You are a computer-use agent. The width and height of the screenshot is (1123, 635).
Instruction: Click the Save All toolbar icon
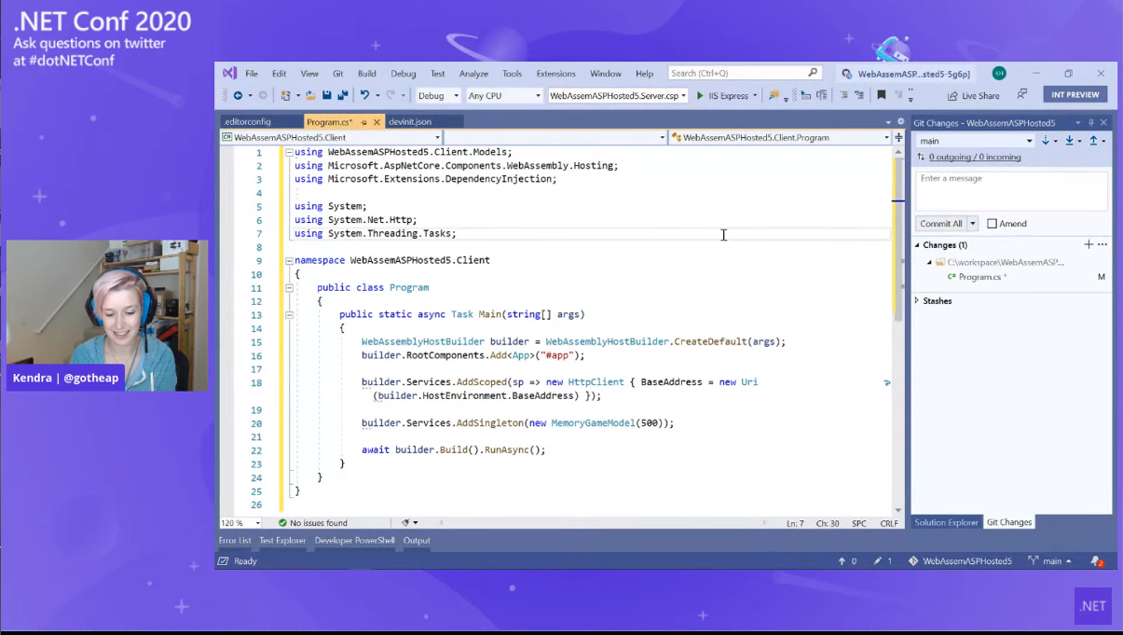[x=343, y=95]
